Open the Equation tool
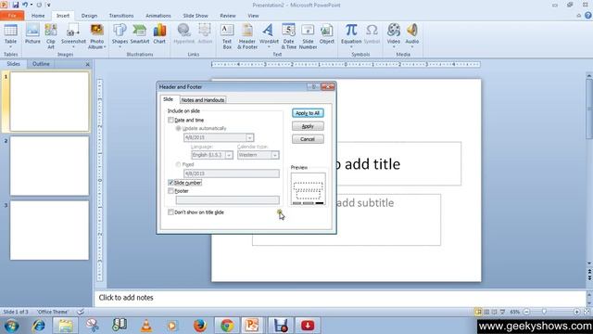Viewport: 593px width, 334px height. (x=351, y=36)
